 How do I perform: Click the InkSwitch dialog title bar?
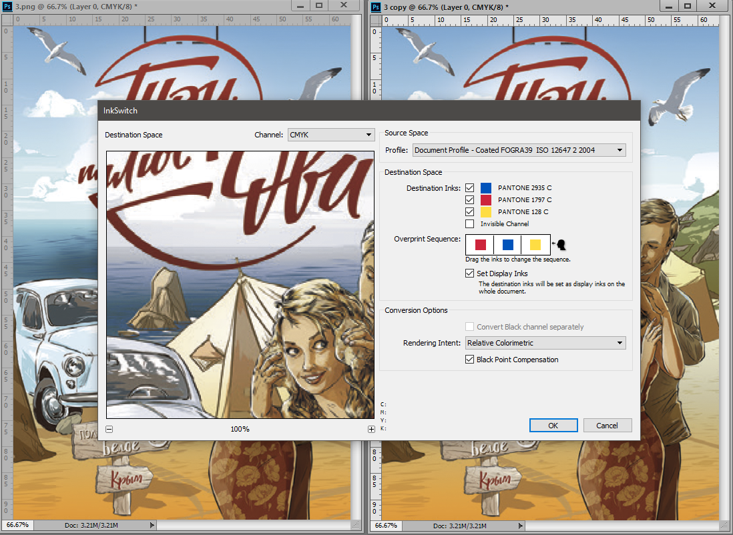(x=369, y=111)
